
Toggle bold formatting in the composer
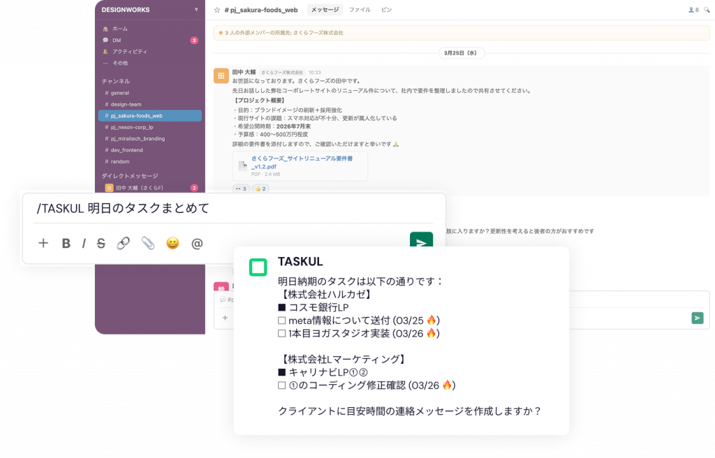tap(66, 244)
